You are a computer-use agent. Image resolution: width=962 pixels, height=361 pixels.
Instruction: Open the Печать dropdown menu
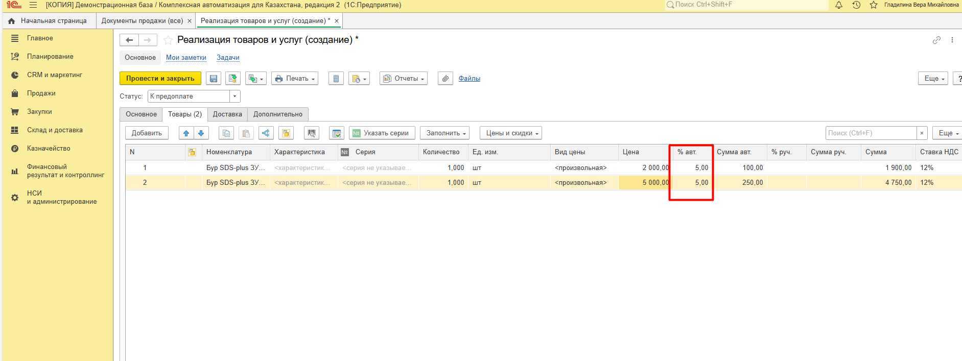click(x=295, y=79)
